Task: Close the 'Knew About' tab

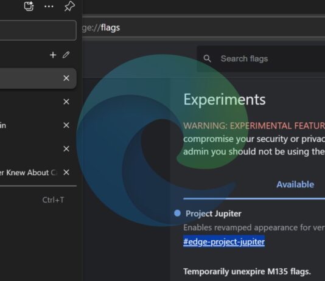Action: coord(66,172)
